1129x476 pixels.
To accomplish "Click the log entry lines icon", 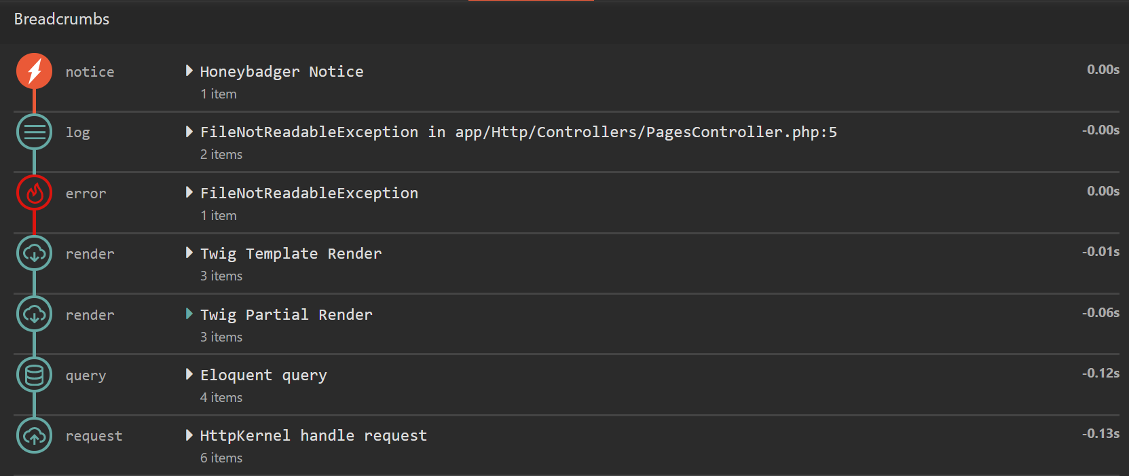I will [x=34, y=132].
